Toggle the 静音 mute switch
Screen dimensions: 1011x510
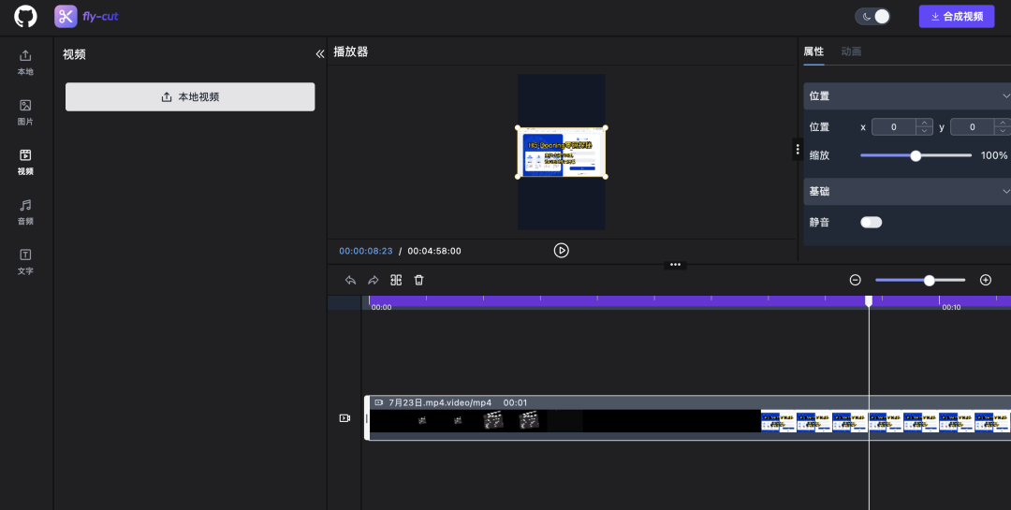pyautogui.click(x=872, y=223)
